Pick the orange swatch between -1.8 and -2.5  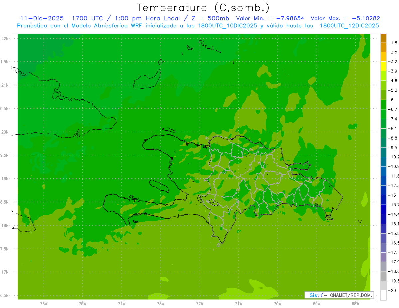(383, 47)
